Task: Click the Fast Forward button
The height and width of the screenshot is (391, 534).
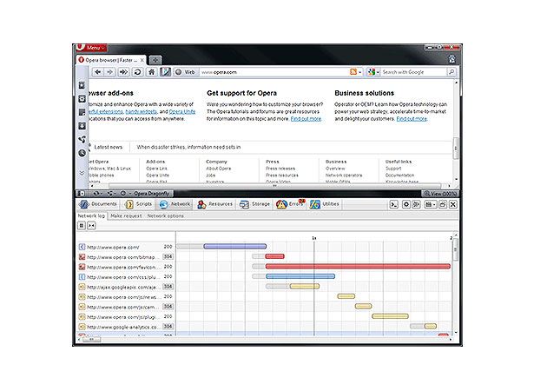Action: 123,72
